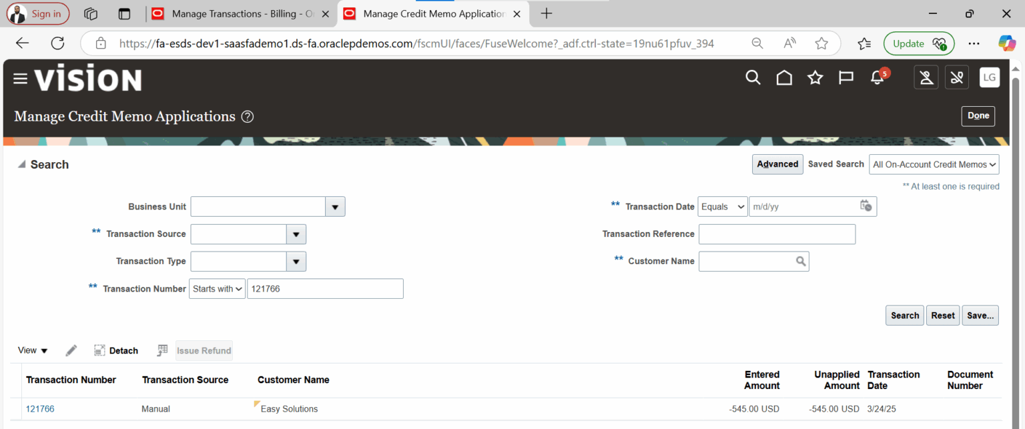Click the flag (Watchlist) icon
The width and height of the screenshot is (1025, 429).
(845, 77)
